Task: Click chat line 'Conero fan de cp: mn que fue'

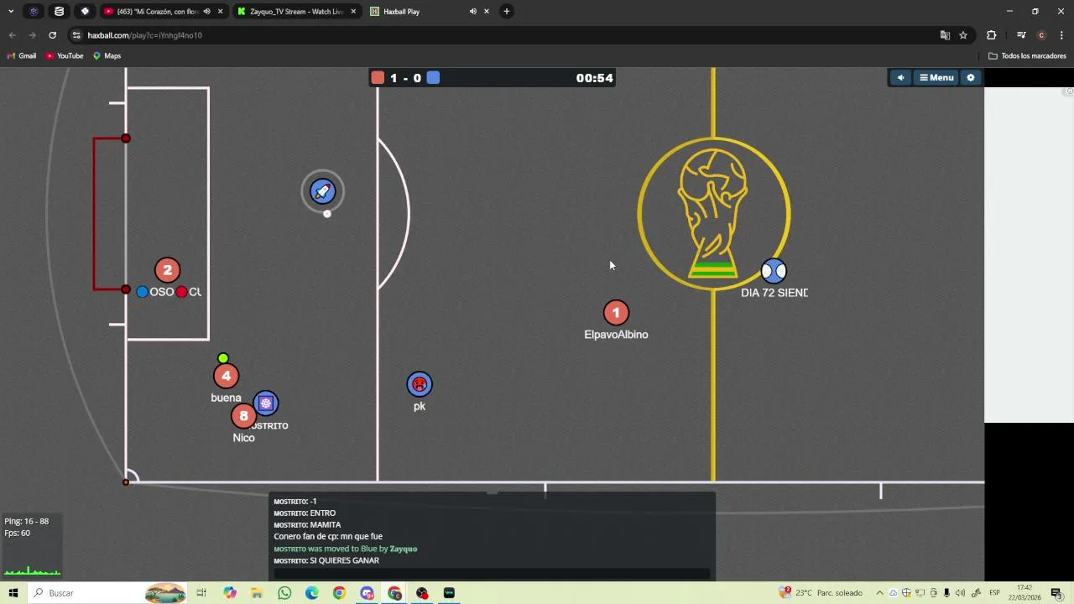Action: click(328, 536)
